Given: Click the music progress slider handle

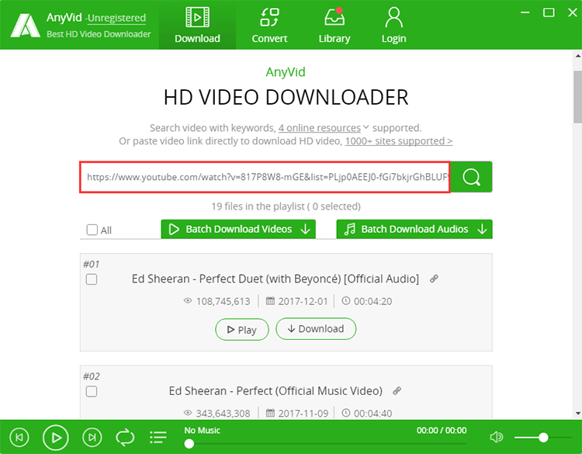Looking at the screenshot, I should [x=189, y=444].
